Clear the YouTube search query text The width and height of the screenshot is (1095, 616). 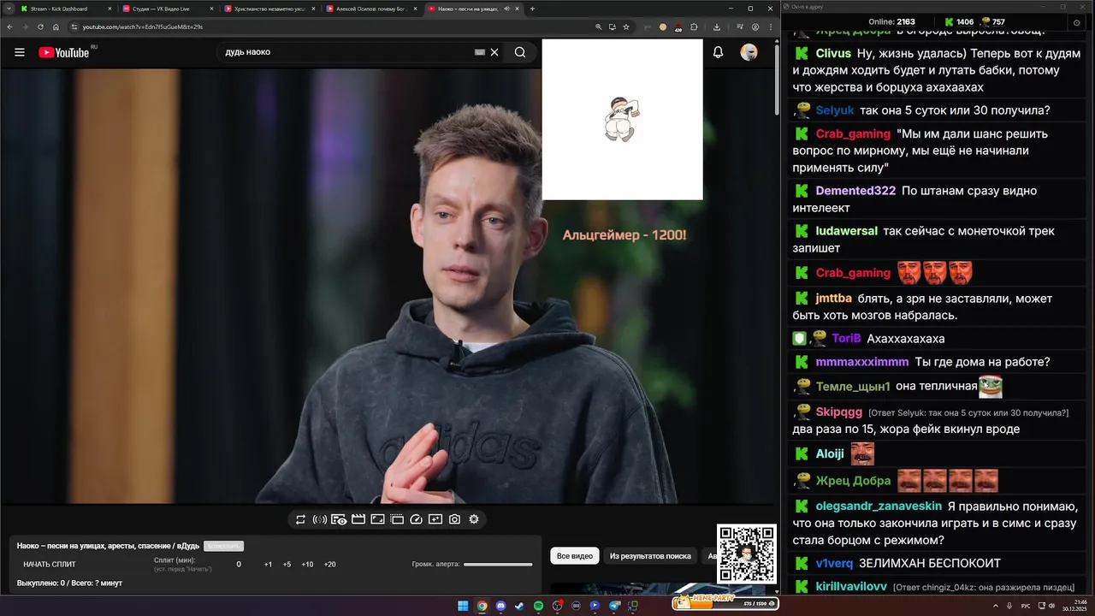(x=494, y=52)
